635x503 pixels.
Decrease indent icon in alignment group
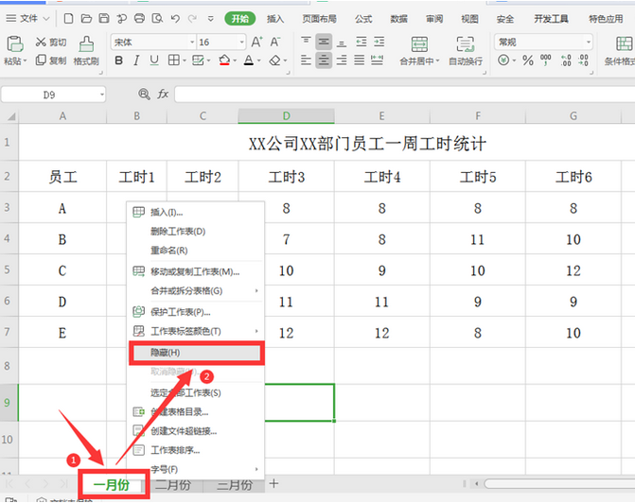(362, 42)
